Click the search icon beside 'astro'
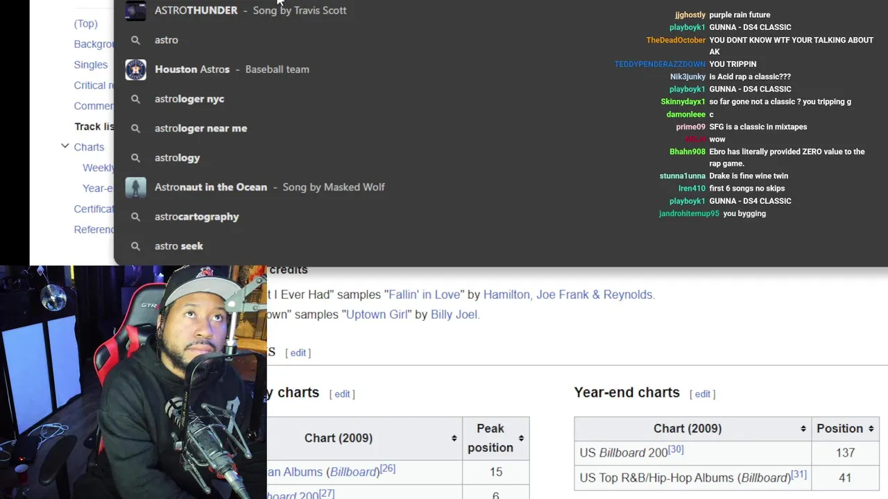 coord(135,40)
